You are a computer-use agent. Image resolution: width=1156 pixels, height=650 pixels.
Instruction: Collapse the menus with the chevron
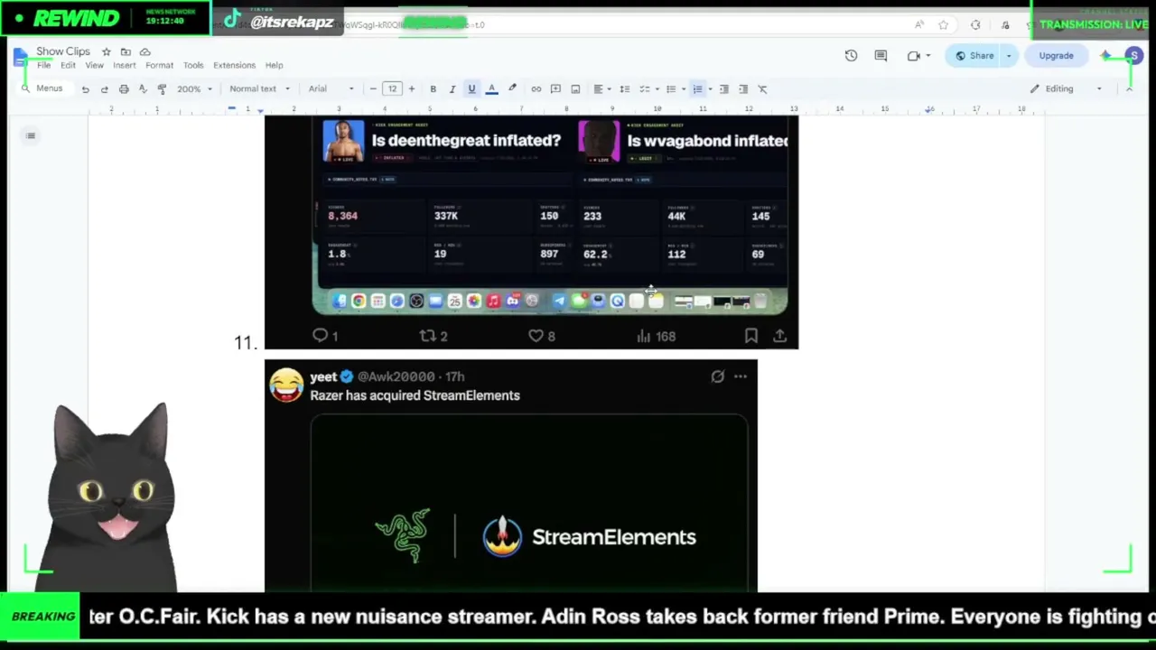coord(1129,89)
